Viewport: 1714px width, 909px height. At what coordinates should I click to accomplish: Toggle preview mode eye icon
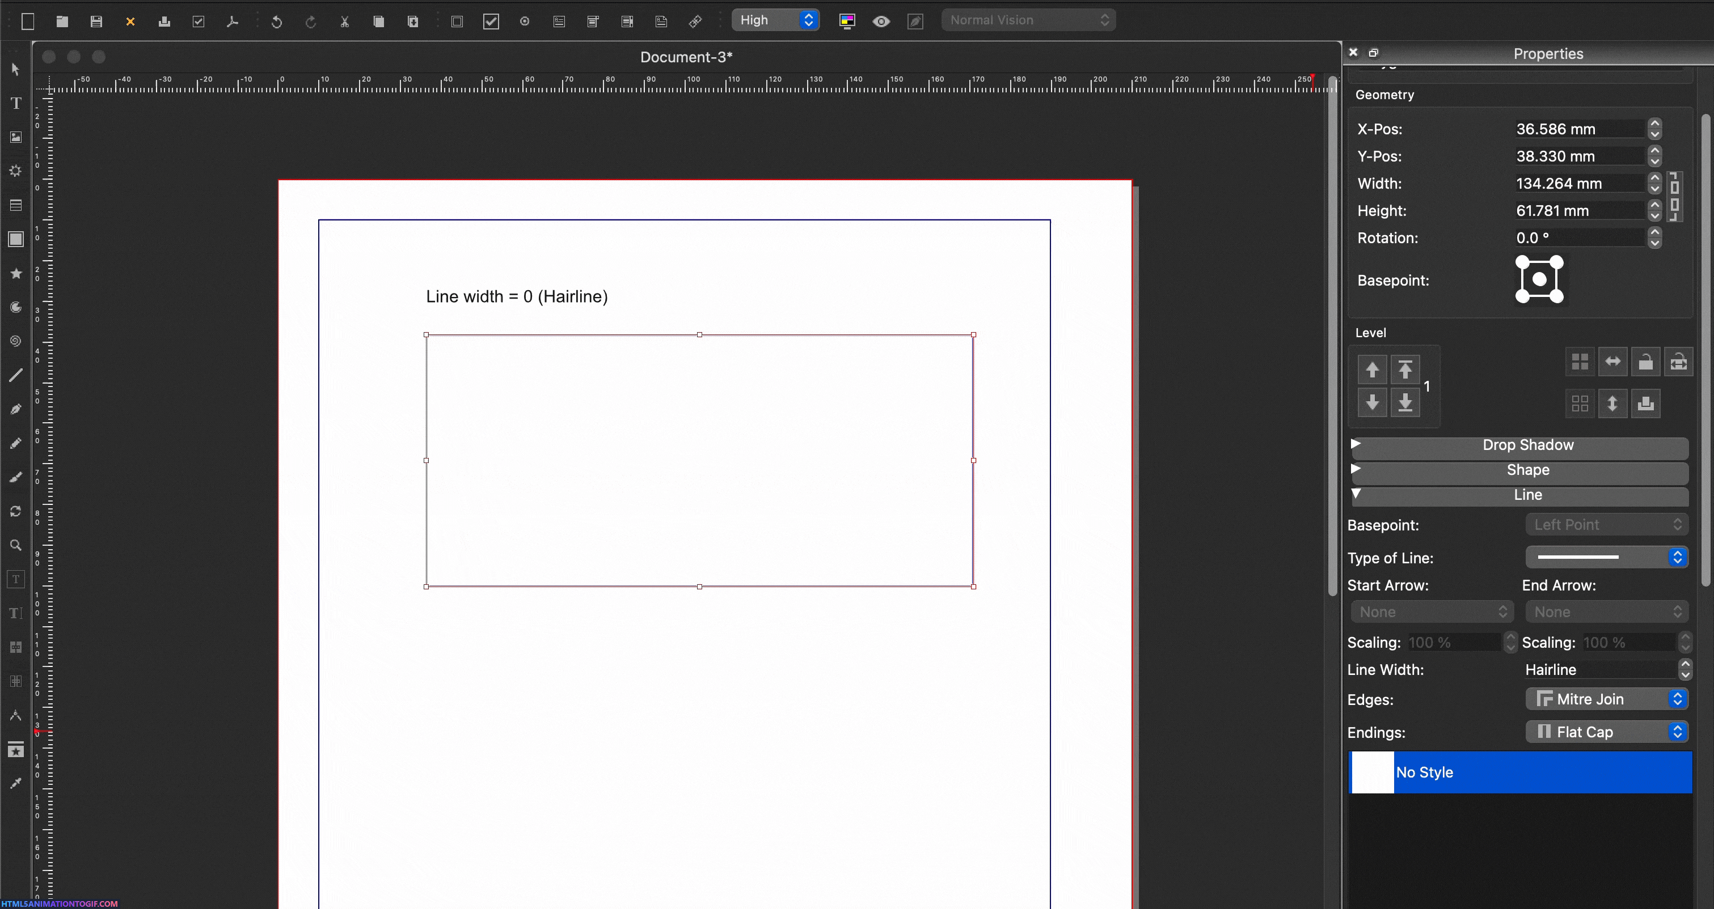(x=881, y=22)
